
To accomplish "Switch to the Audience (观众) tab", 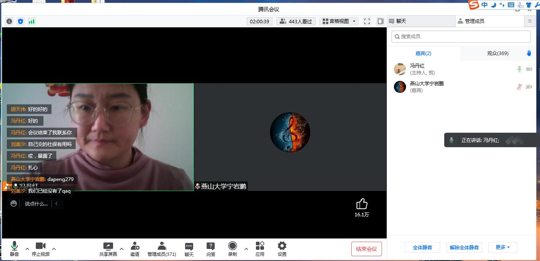I will coord(497,53).
